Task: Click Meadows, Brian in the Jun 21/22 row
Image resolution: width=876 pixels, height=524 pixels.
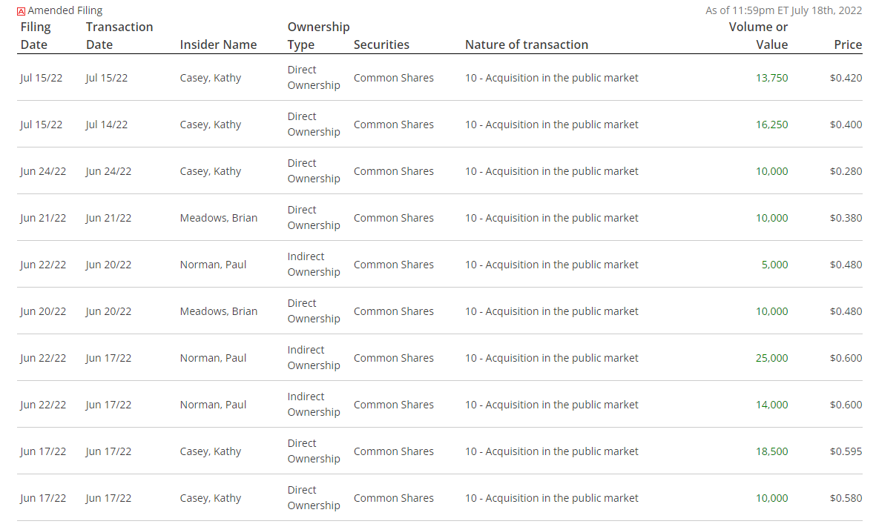Action: coord(218,218)
